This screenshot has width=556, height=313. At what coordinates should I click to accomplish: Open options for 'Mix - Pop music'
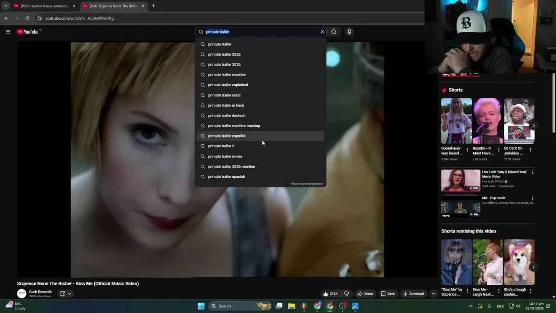coord(533,199)
